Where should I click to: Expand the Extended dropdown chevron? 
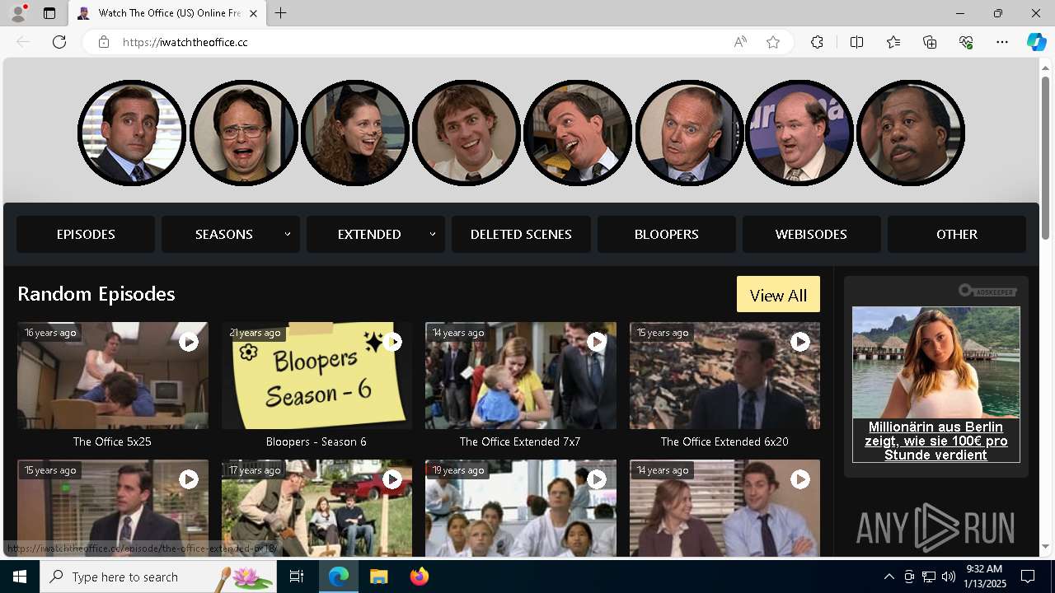[x=433, y=234]
